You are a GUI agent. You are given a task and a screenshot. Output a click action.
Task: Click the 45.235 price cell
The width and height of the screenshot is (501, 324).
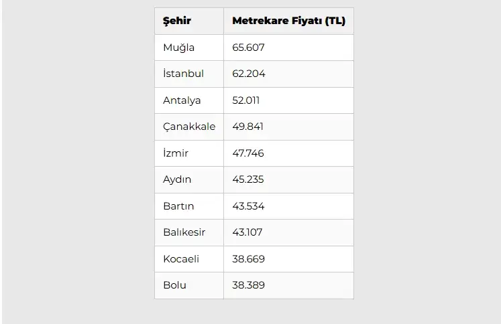(x=248, y=179)
